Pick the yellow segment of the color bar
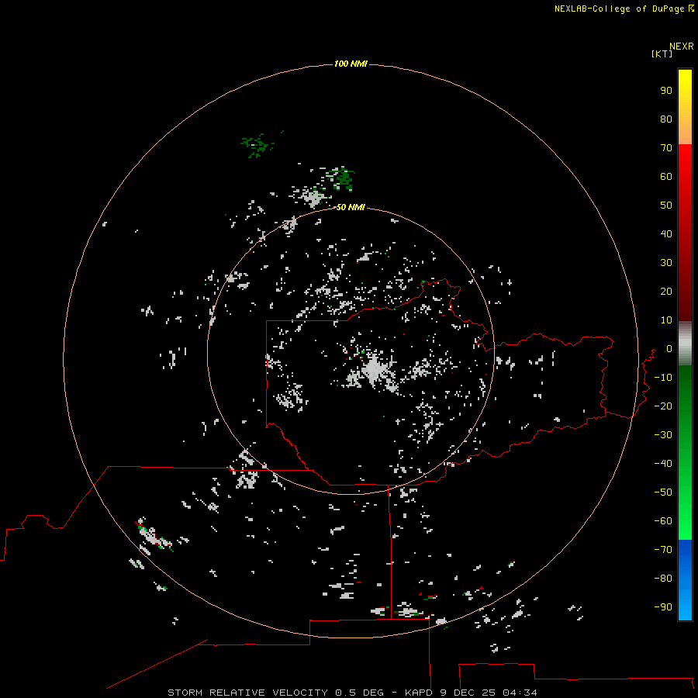Image resolution: width=698 pixels, height=698 pixels. [x=685, y=107]
